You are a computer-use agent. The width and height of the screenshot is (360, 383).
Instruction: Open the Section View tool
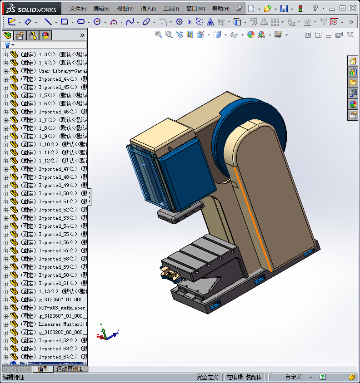click(190, 34)
